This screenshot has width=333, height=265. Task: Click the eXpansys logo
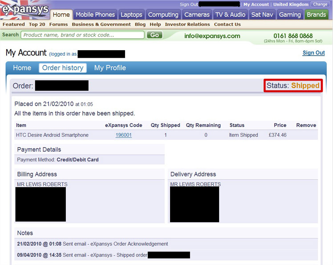[25, 10]
